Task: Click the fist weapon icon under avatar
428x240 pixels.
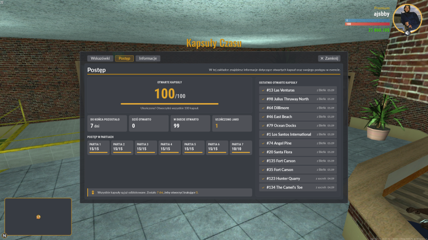Action: (x=407, y=33)
